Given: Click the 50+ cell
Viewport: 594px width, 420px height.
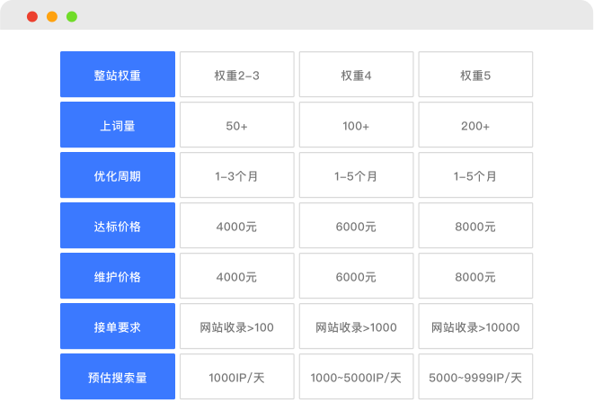Looking at the screenshot, I should click(x=236, y=125).
